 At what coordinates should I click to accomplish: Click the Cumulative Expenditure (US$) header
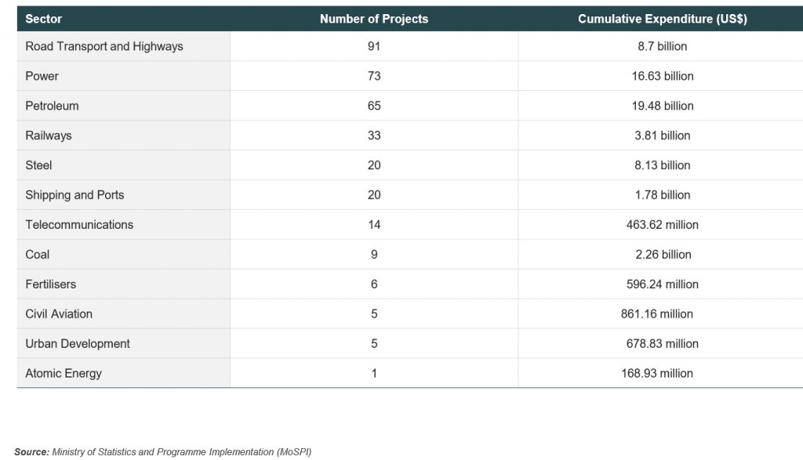[x=662, y=19]
